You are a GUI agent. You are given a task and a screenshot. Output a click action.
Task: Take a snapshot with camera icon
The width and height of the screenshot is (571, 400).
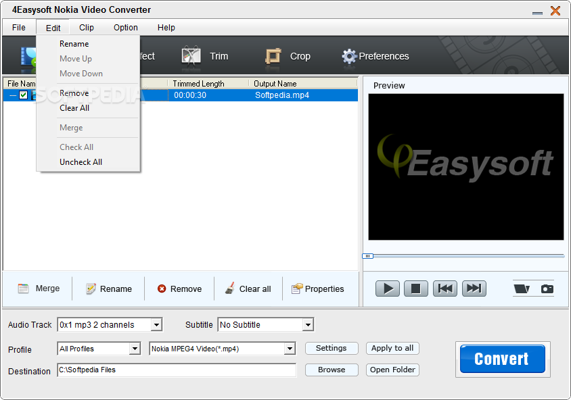pos(547,289)
